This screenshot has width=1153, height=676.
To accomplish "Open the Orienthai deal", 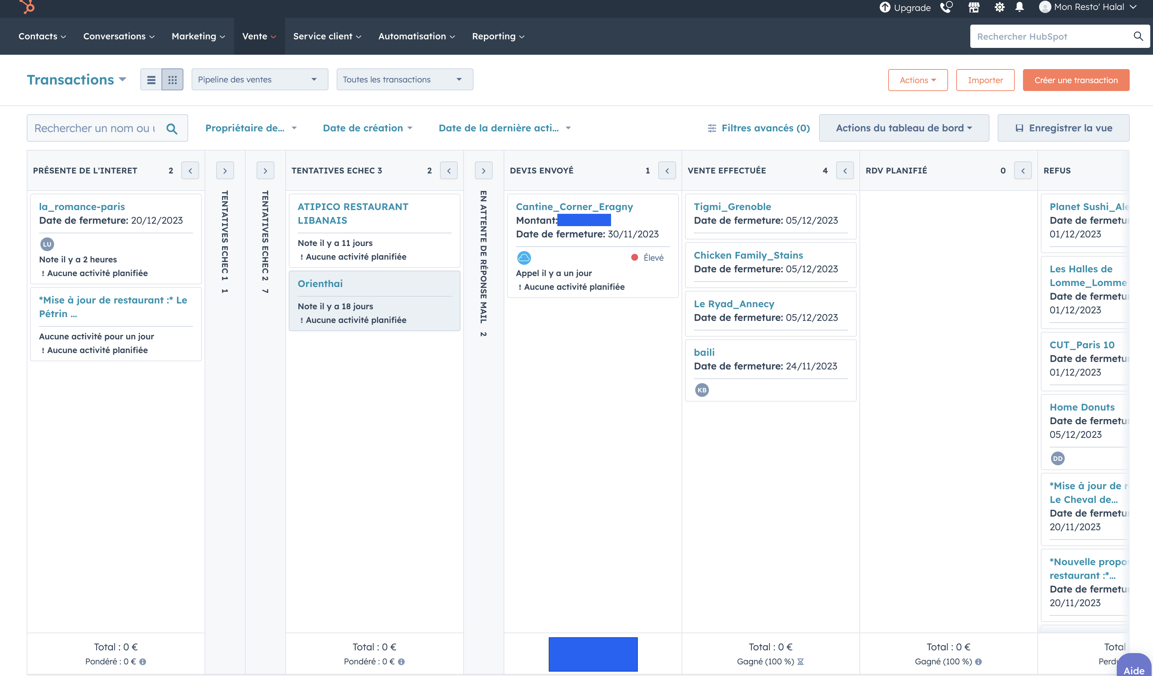I will (x=320, y=284).
